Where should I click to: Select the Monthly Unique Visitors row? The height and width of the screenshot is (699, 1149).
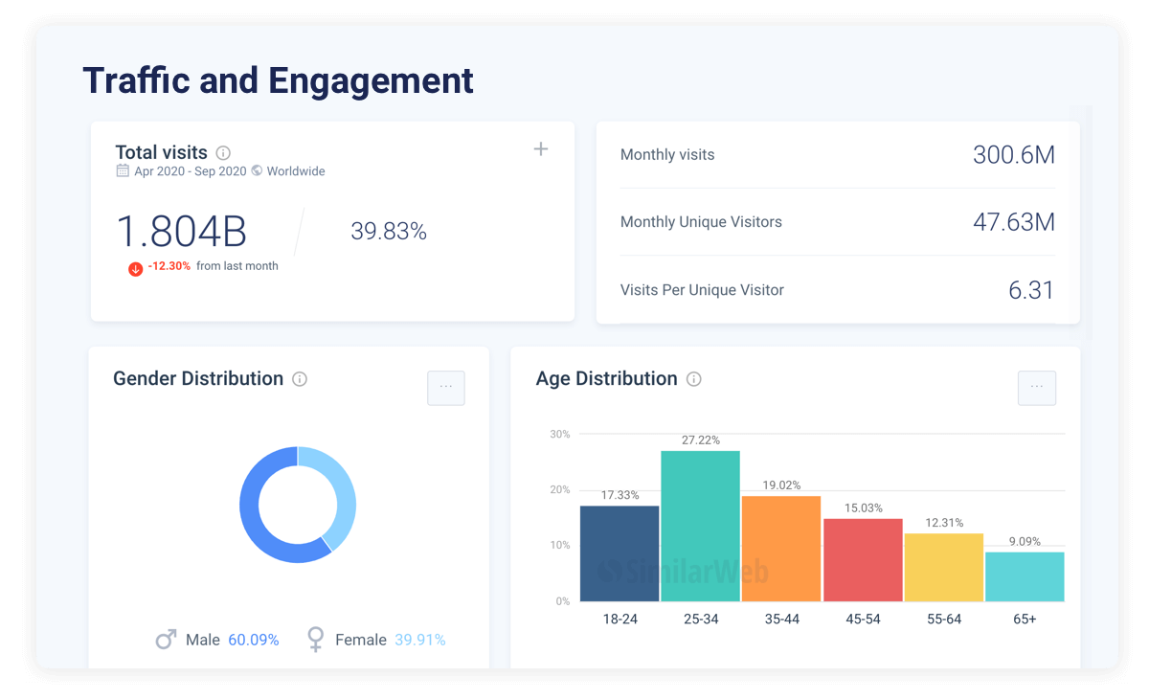point(837,222)
